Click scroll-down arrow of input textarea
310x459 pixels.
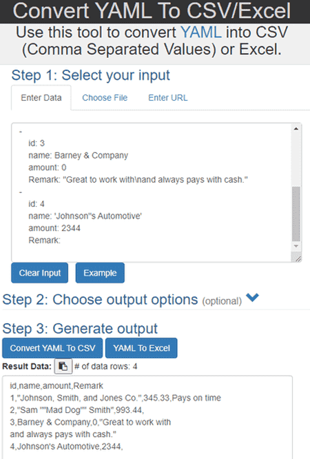click(296, 246)
